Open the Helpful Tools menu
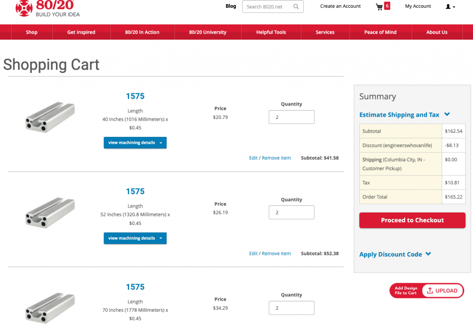 [x=271, y=32]
